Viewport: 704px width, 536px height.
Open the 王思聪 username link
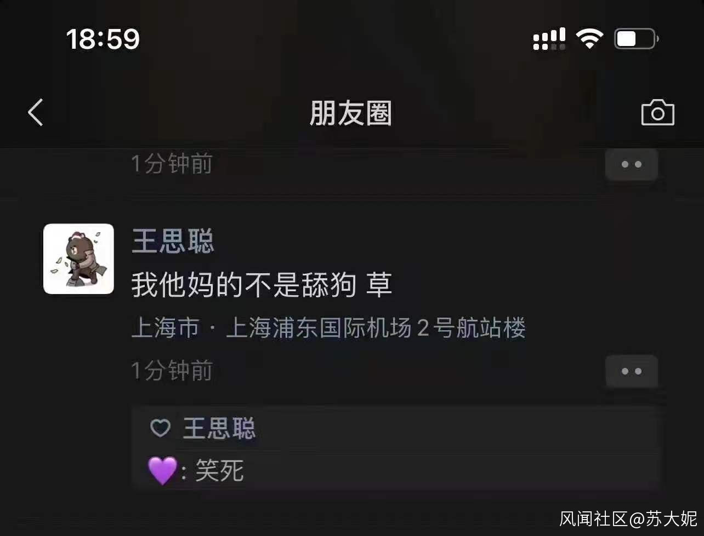(x=173, y=241)
